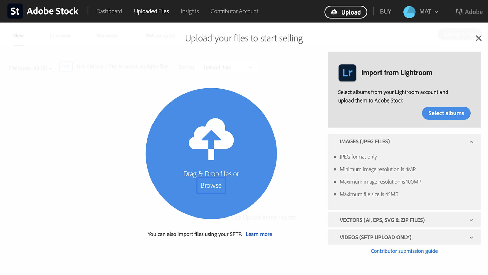This screenshot has height=275, width=488.
Task: Open the Contributor submission guide link
Action: tap(404, 251)
